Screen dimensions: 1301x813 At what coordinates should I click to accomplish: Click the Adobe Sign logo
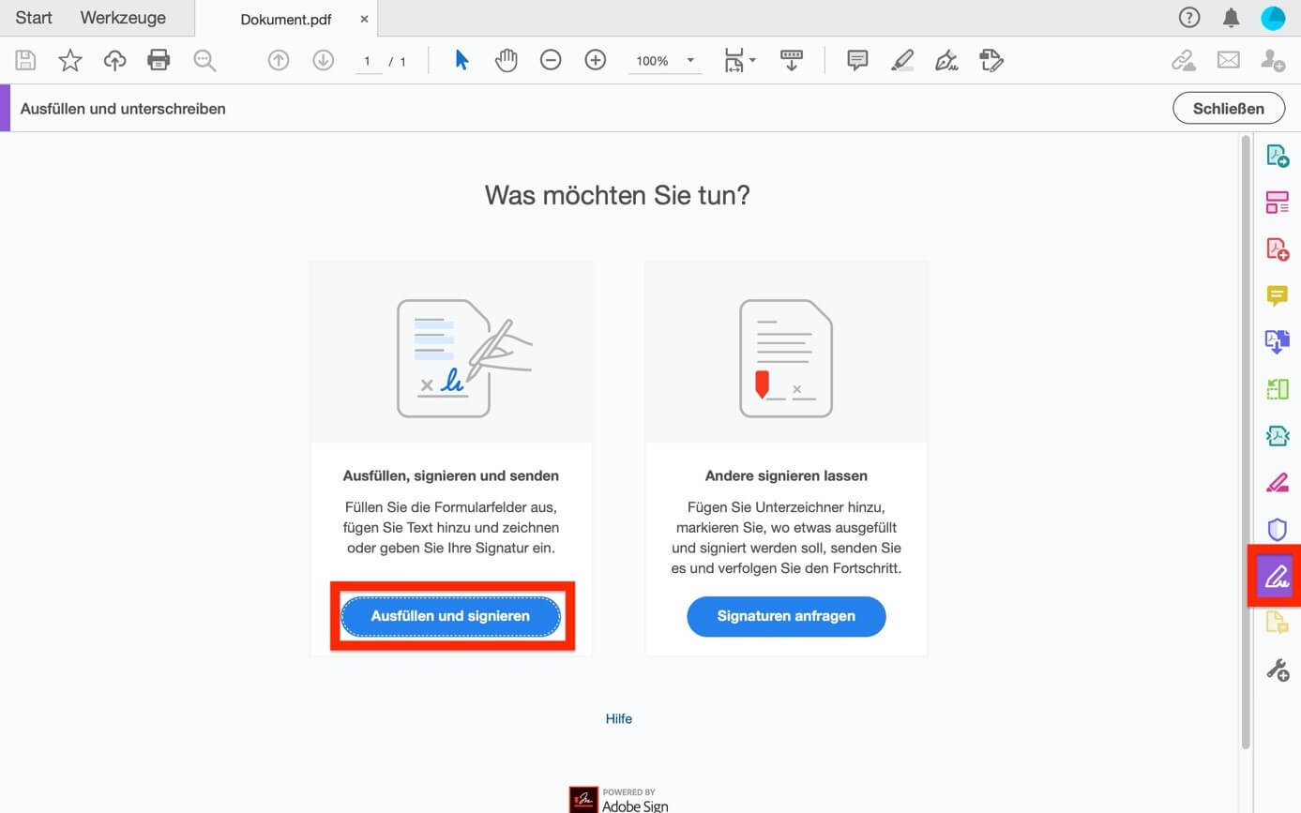(x=619, y=799)
